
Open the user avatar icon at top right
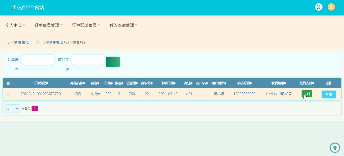pos(331,7)
